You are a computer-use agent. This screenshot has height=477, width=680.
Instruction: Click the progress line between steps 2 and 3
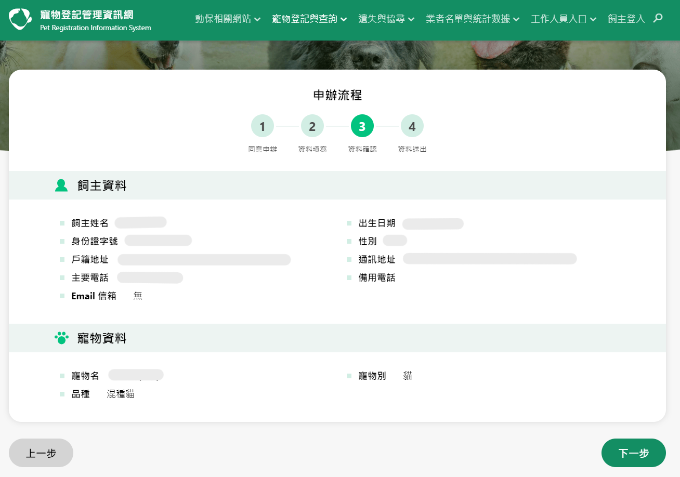[337, 125]
